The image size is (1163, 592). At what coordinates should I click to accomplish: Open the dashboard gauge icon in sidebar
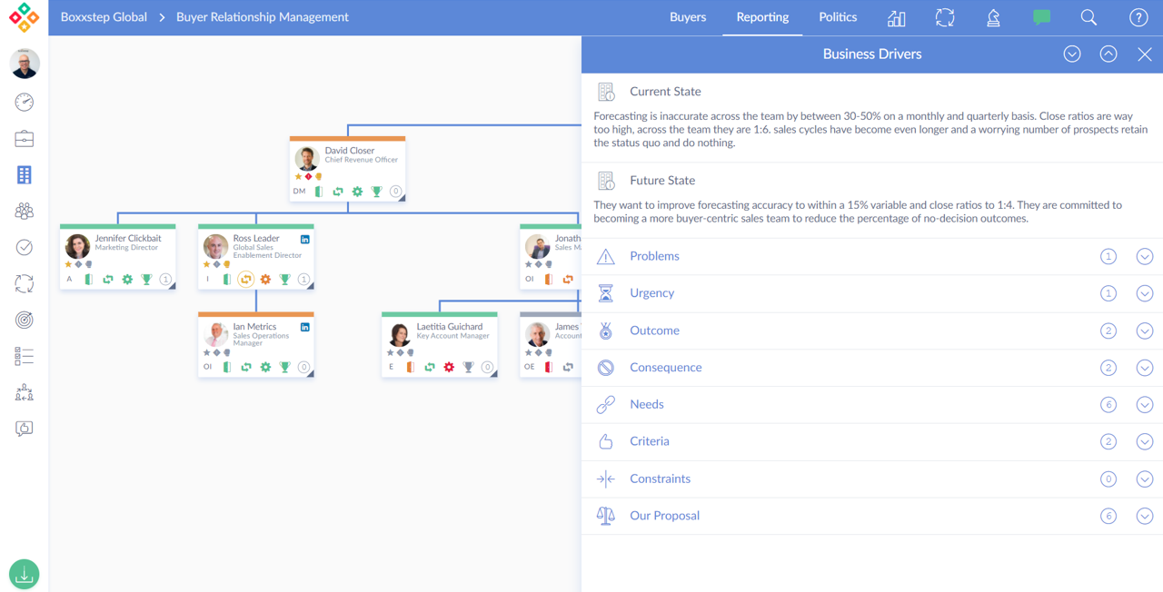25,102
